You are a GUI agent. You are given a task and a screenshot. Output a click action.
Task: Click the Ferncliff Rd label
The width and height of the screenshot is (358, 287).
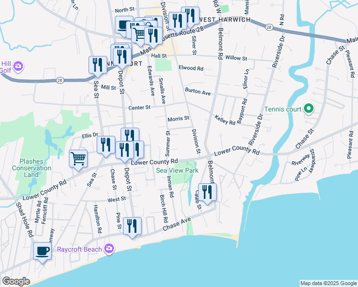(x=45, y=210)
